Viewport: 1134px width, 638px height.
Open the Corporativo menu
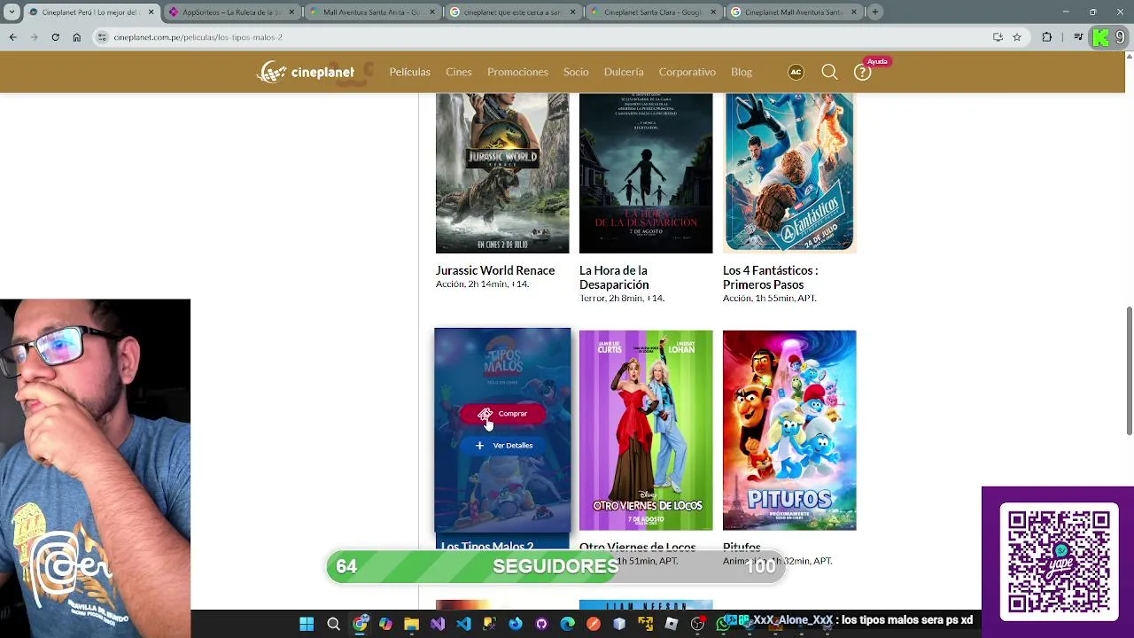pos(687,72)
